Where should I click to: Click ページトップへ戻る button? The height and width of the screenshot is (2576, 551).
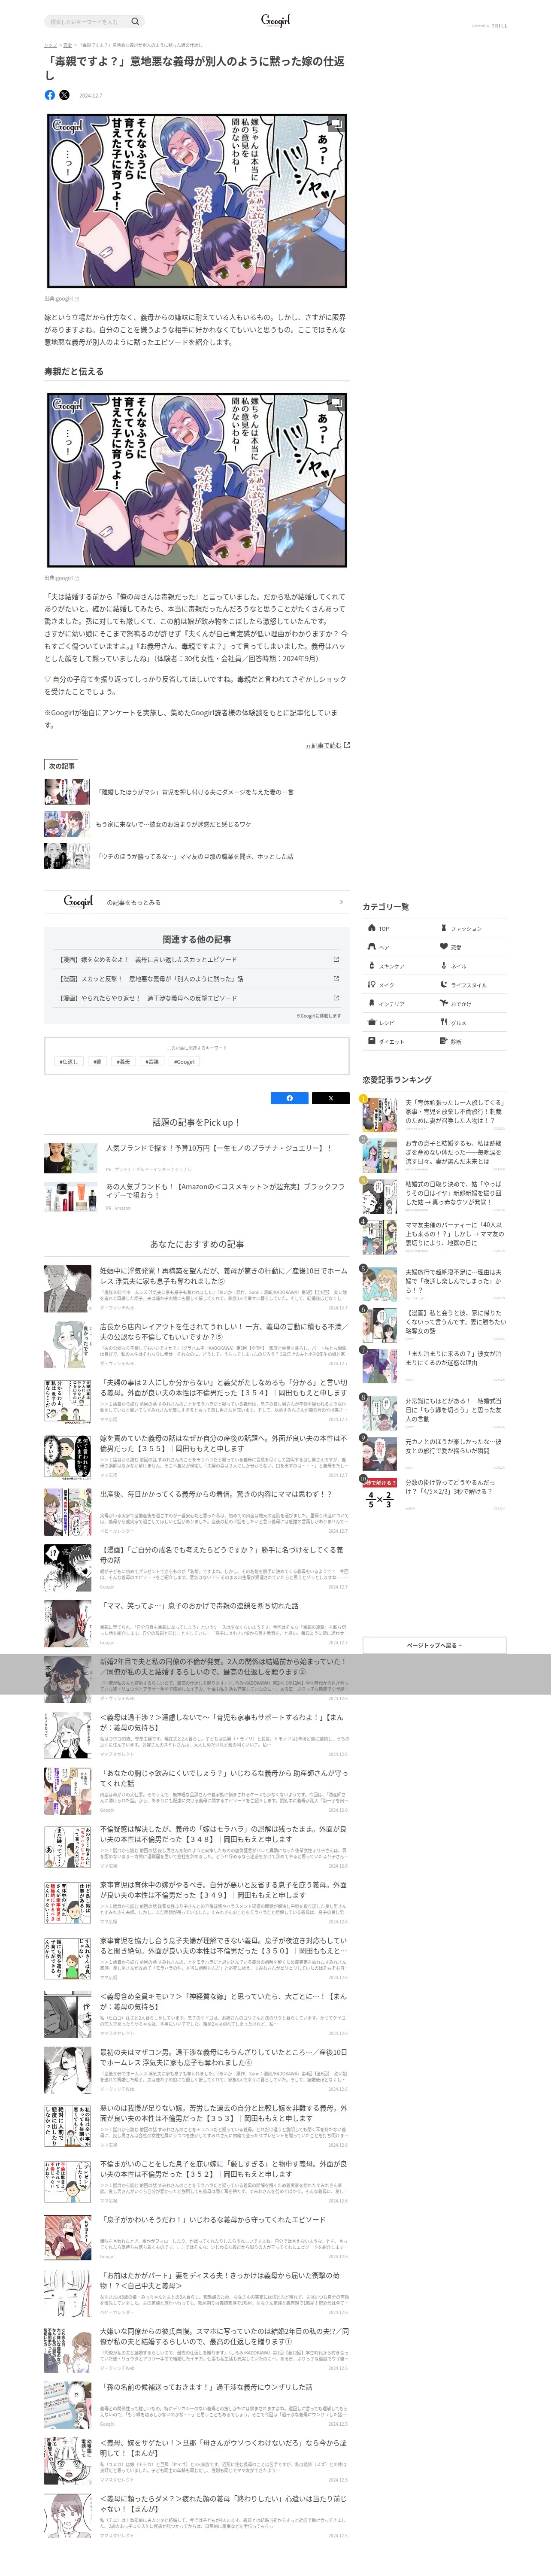434,1645
